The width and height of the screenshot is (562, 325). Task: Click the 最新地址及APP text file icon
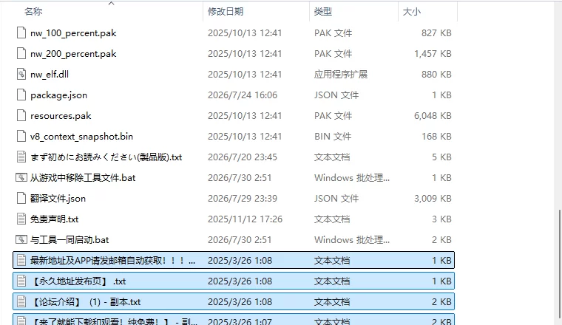pos(21,261)
